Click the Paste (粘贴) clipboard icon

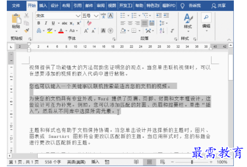pos(16,19)
